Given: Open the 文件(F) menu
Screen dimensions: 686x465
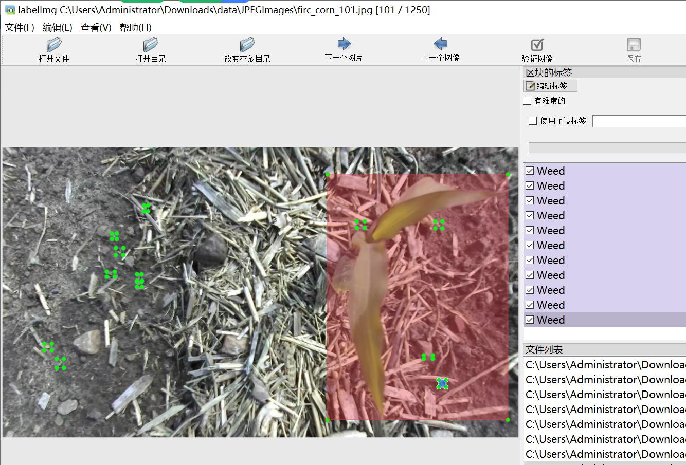Looking at the screenshot, I should 20,28.
